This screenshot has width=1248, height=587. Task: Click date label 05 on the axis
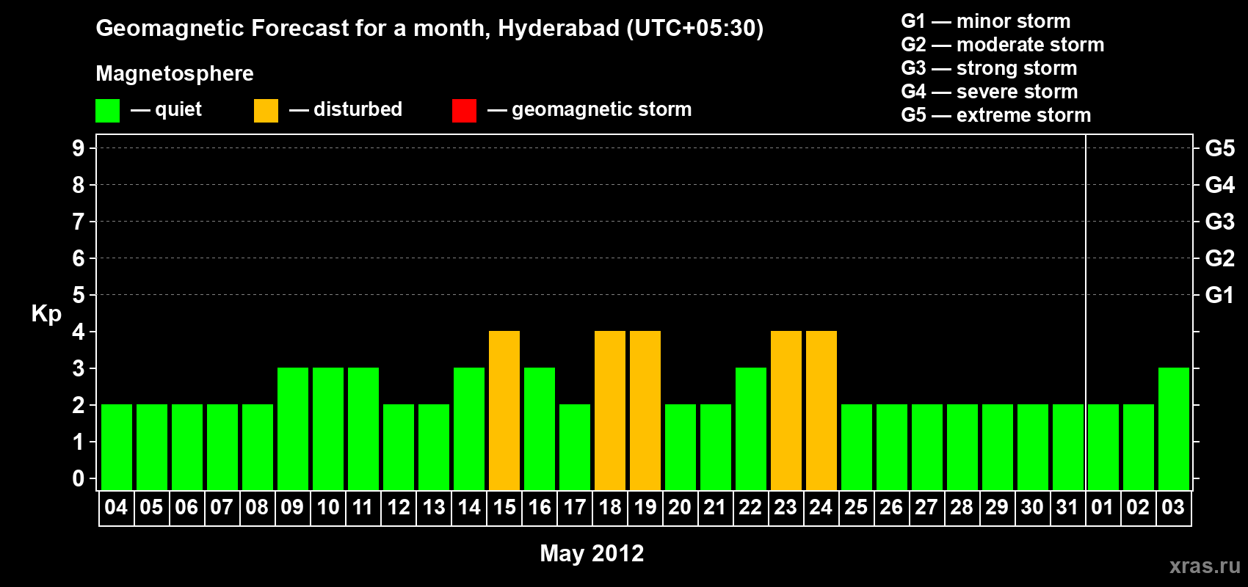[x=151, y=507]
